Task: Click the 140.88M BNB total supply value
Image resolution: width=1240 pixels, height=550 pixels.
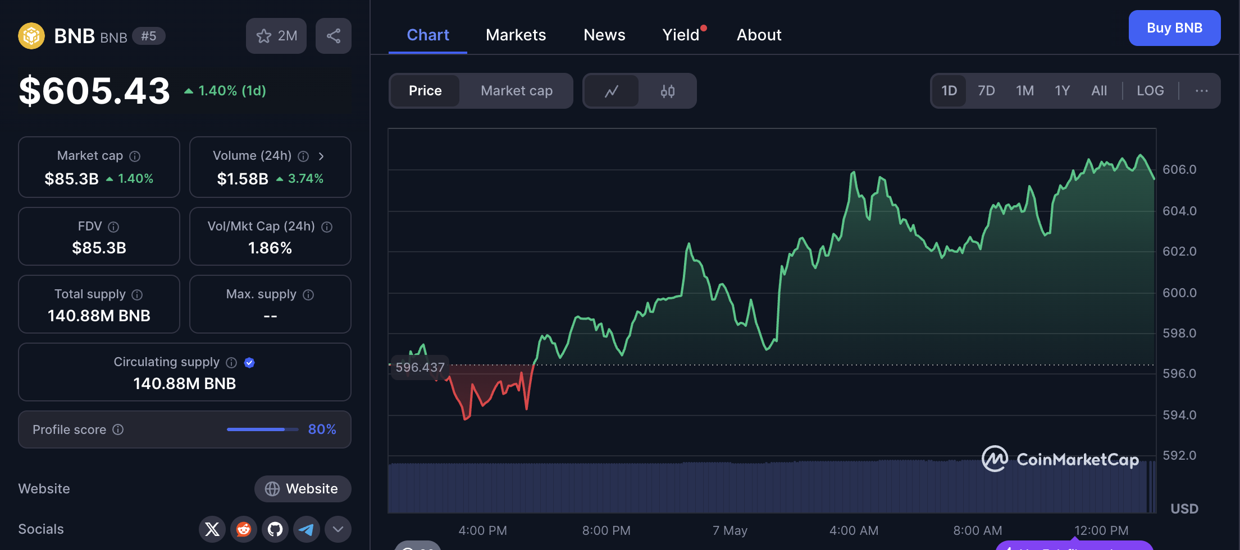Action: [99, 316]
